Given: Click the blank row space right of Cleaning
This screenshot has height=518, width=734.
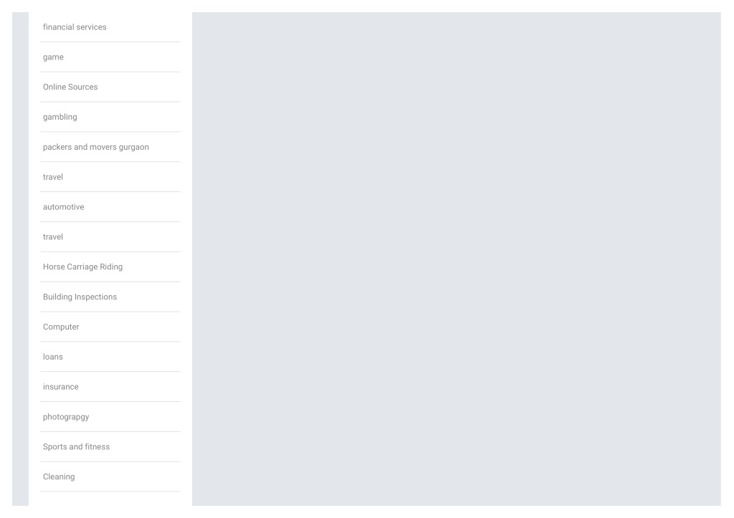Looking at the screenshot, I should tap(128, 476).
